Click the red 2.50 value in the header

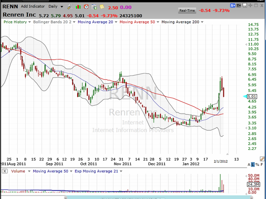[113, 8]
